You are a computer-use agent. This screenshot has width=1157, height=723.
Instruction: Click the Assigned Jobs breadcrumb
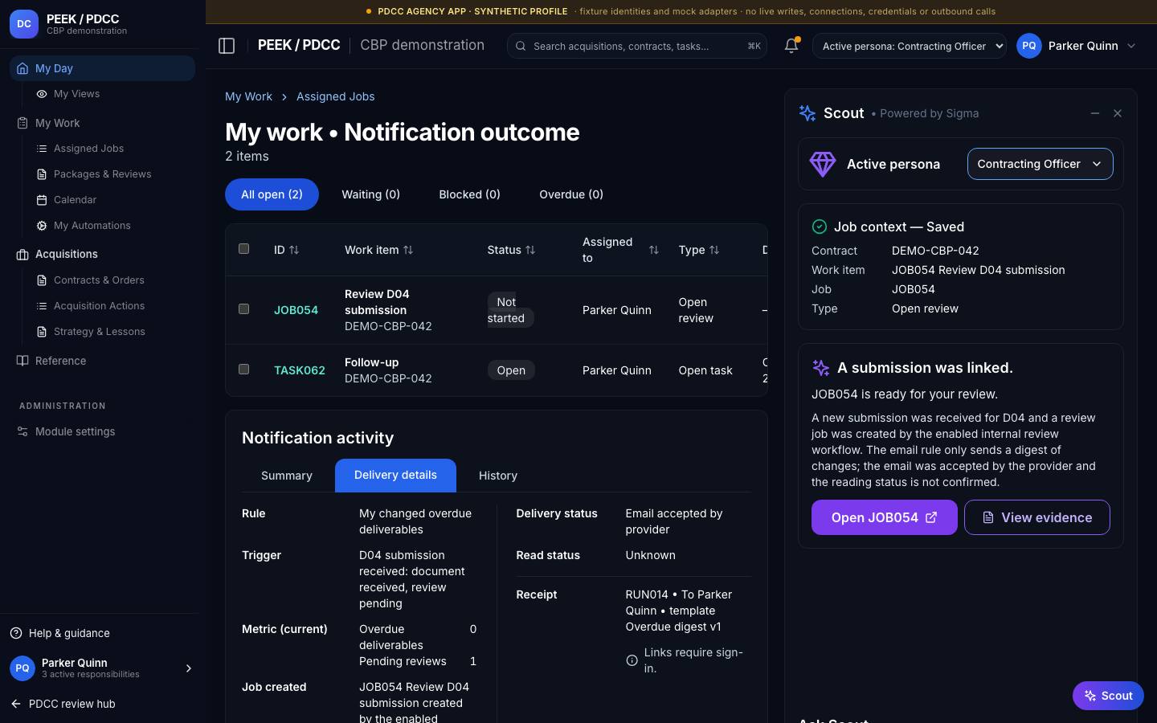click(335, 96)
